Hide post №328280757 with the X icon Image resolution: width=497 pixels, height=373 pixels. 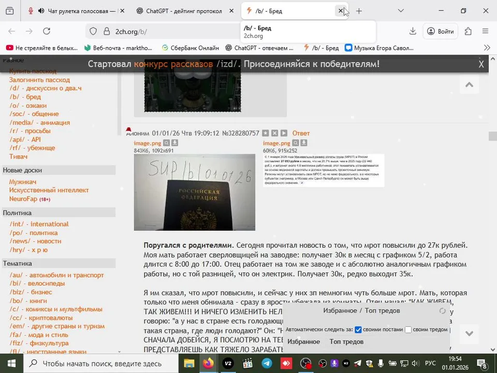tap(275, 133)
